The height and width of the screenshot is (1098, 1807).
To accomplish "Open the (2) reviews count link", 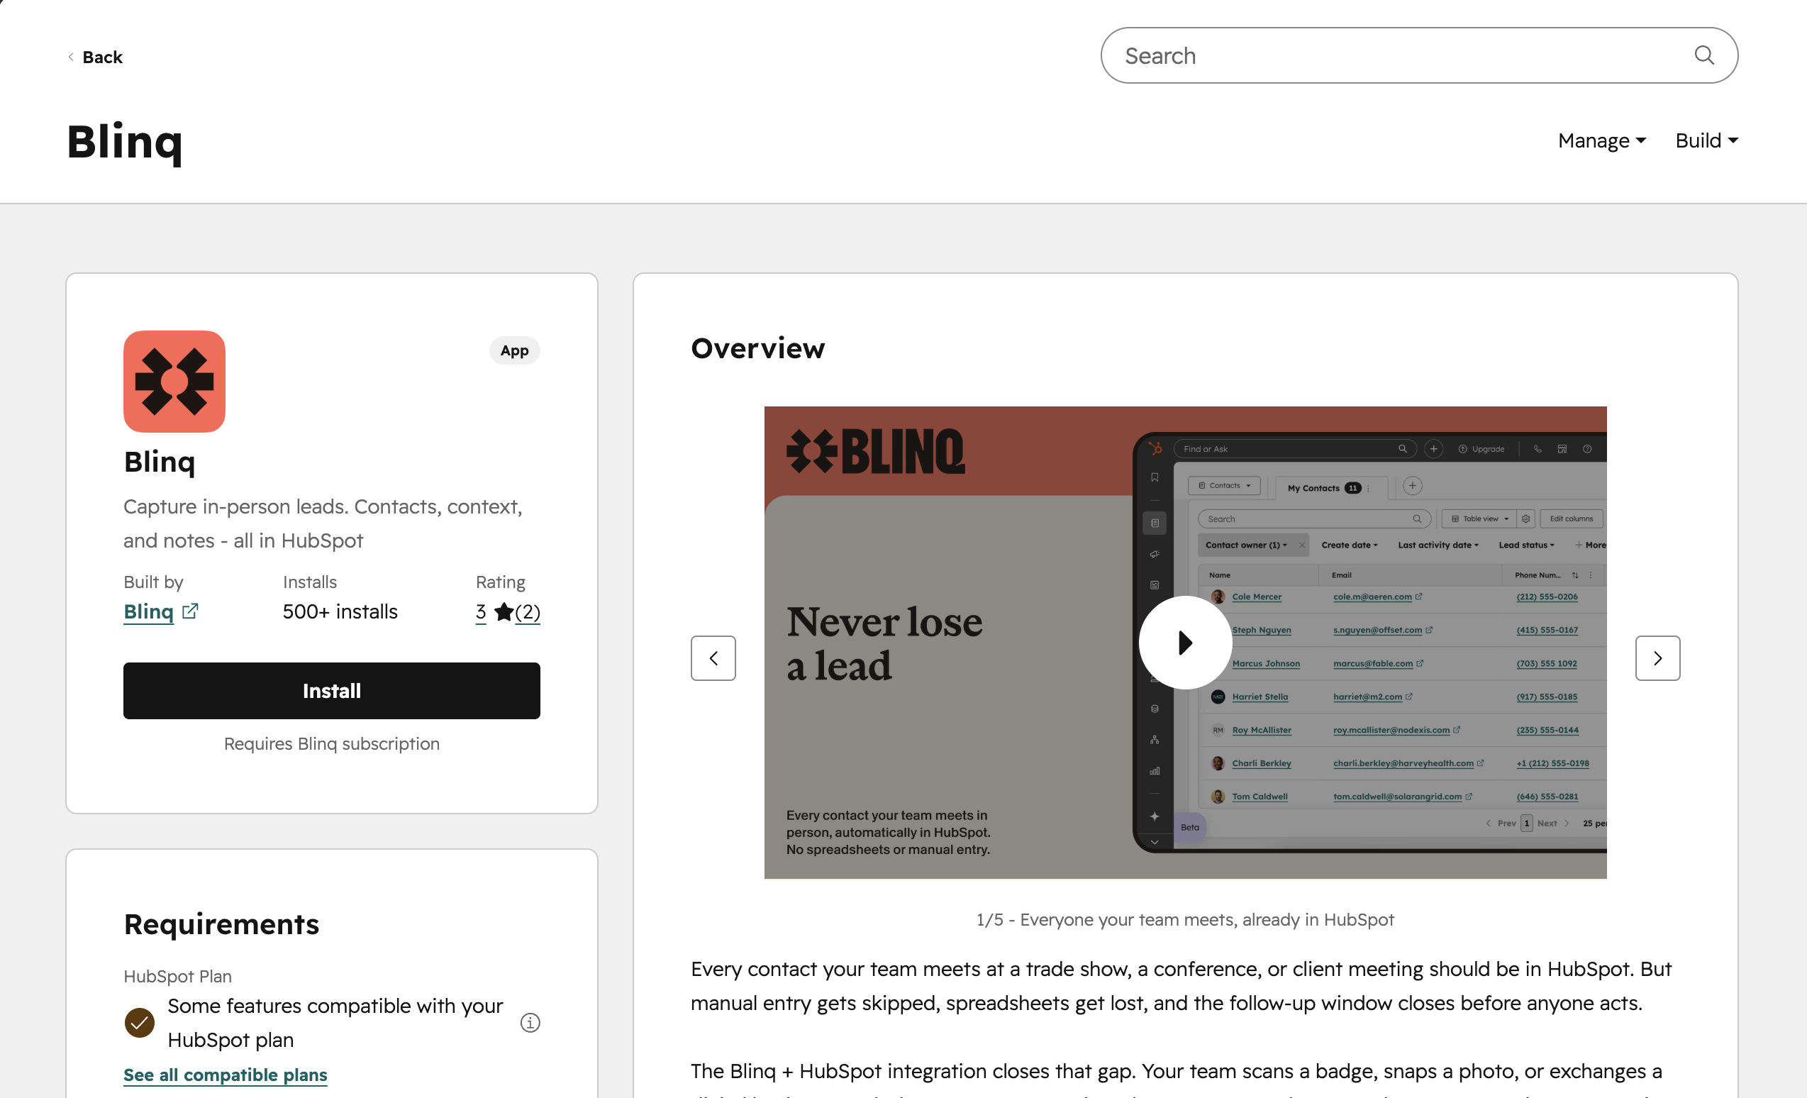I will point(528,611).
